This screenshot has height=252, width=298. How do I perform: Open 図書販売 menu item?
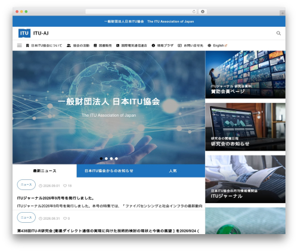pos(105,45)
